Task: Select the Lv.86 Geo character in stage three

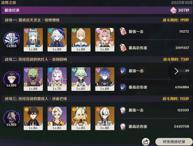Action: coord(33,118)
